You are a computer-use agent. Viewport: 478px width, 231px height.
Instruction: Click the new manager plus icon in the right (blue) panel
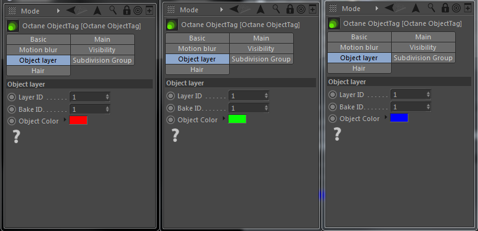(x=468, y=8)
